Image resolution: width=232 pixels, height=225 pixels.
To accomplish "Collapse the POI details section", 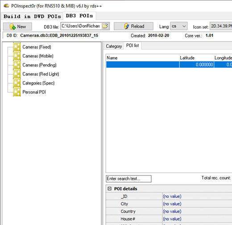I will [109, 189].
